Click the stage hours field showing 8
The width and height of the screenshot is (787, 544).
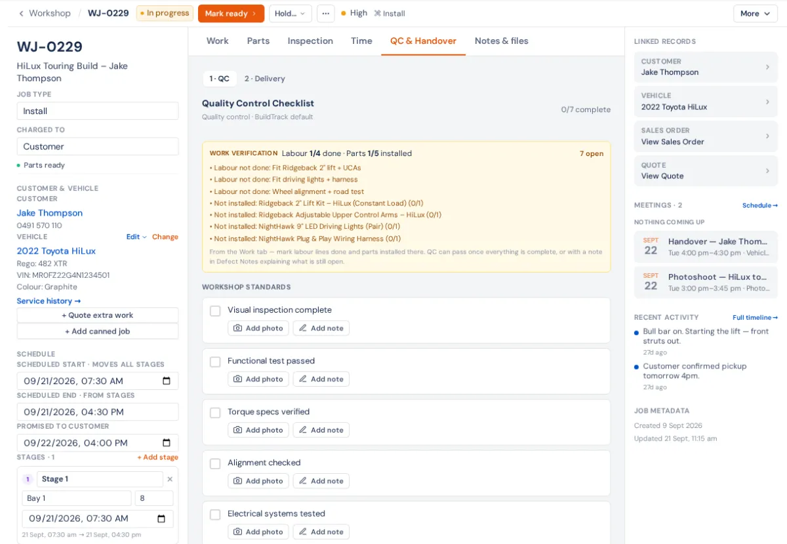pyautogui.click(x=154, y=498)
